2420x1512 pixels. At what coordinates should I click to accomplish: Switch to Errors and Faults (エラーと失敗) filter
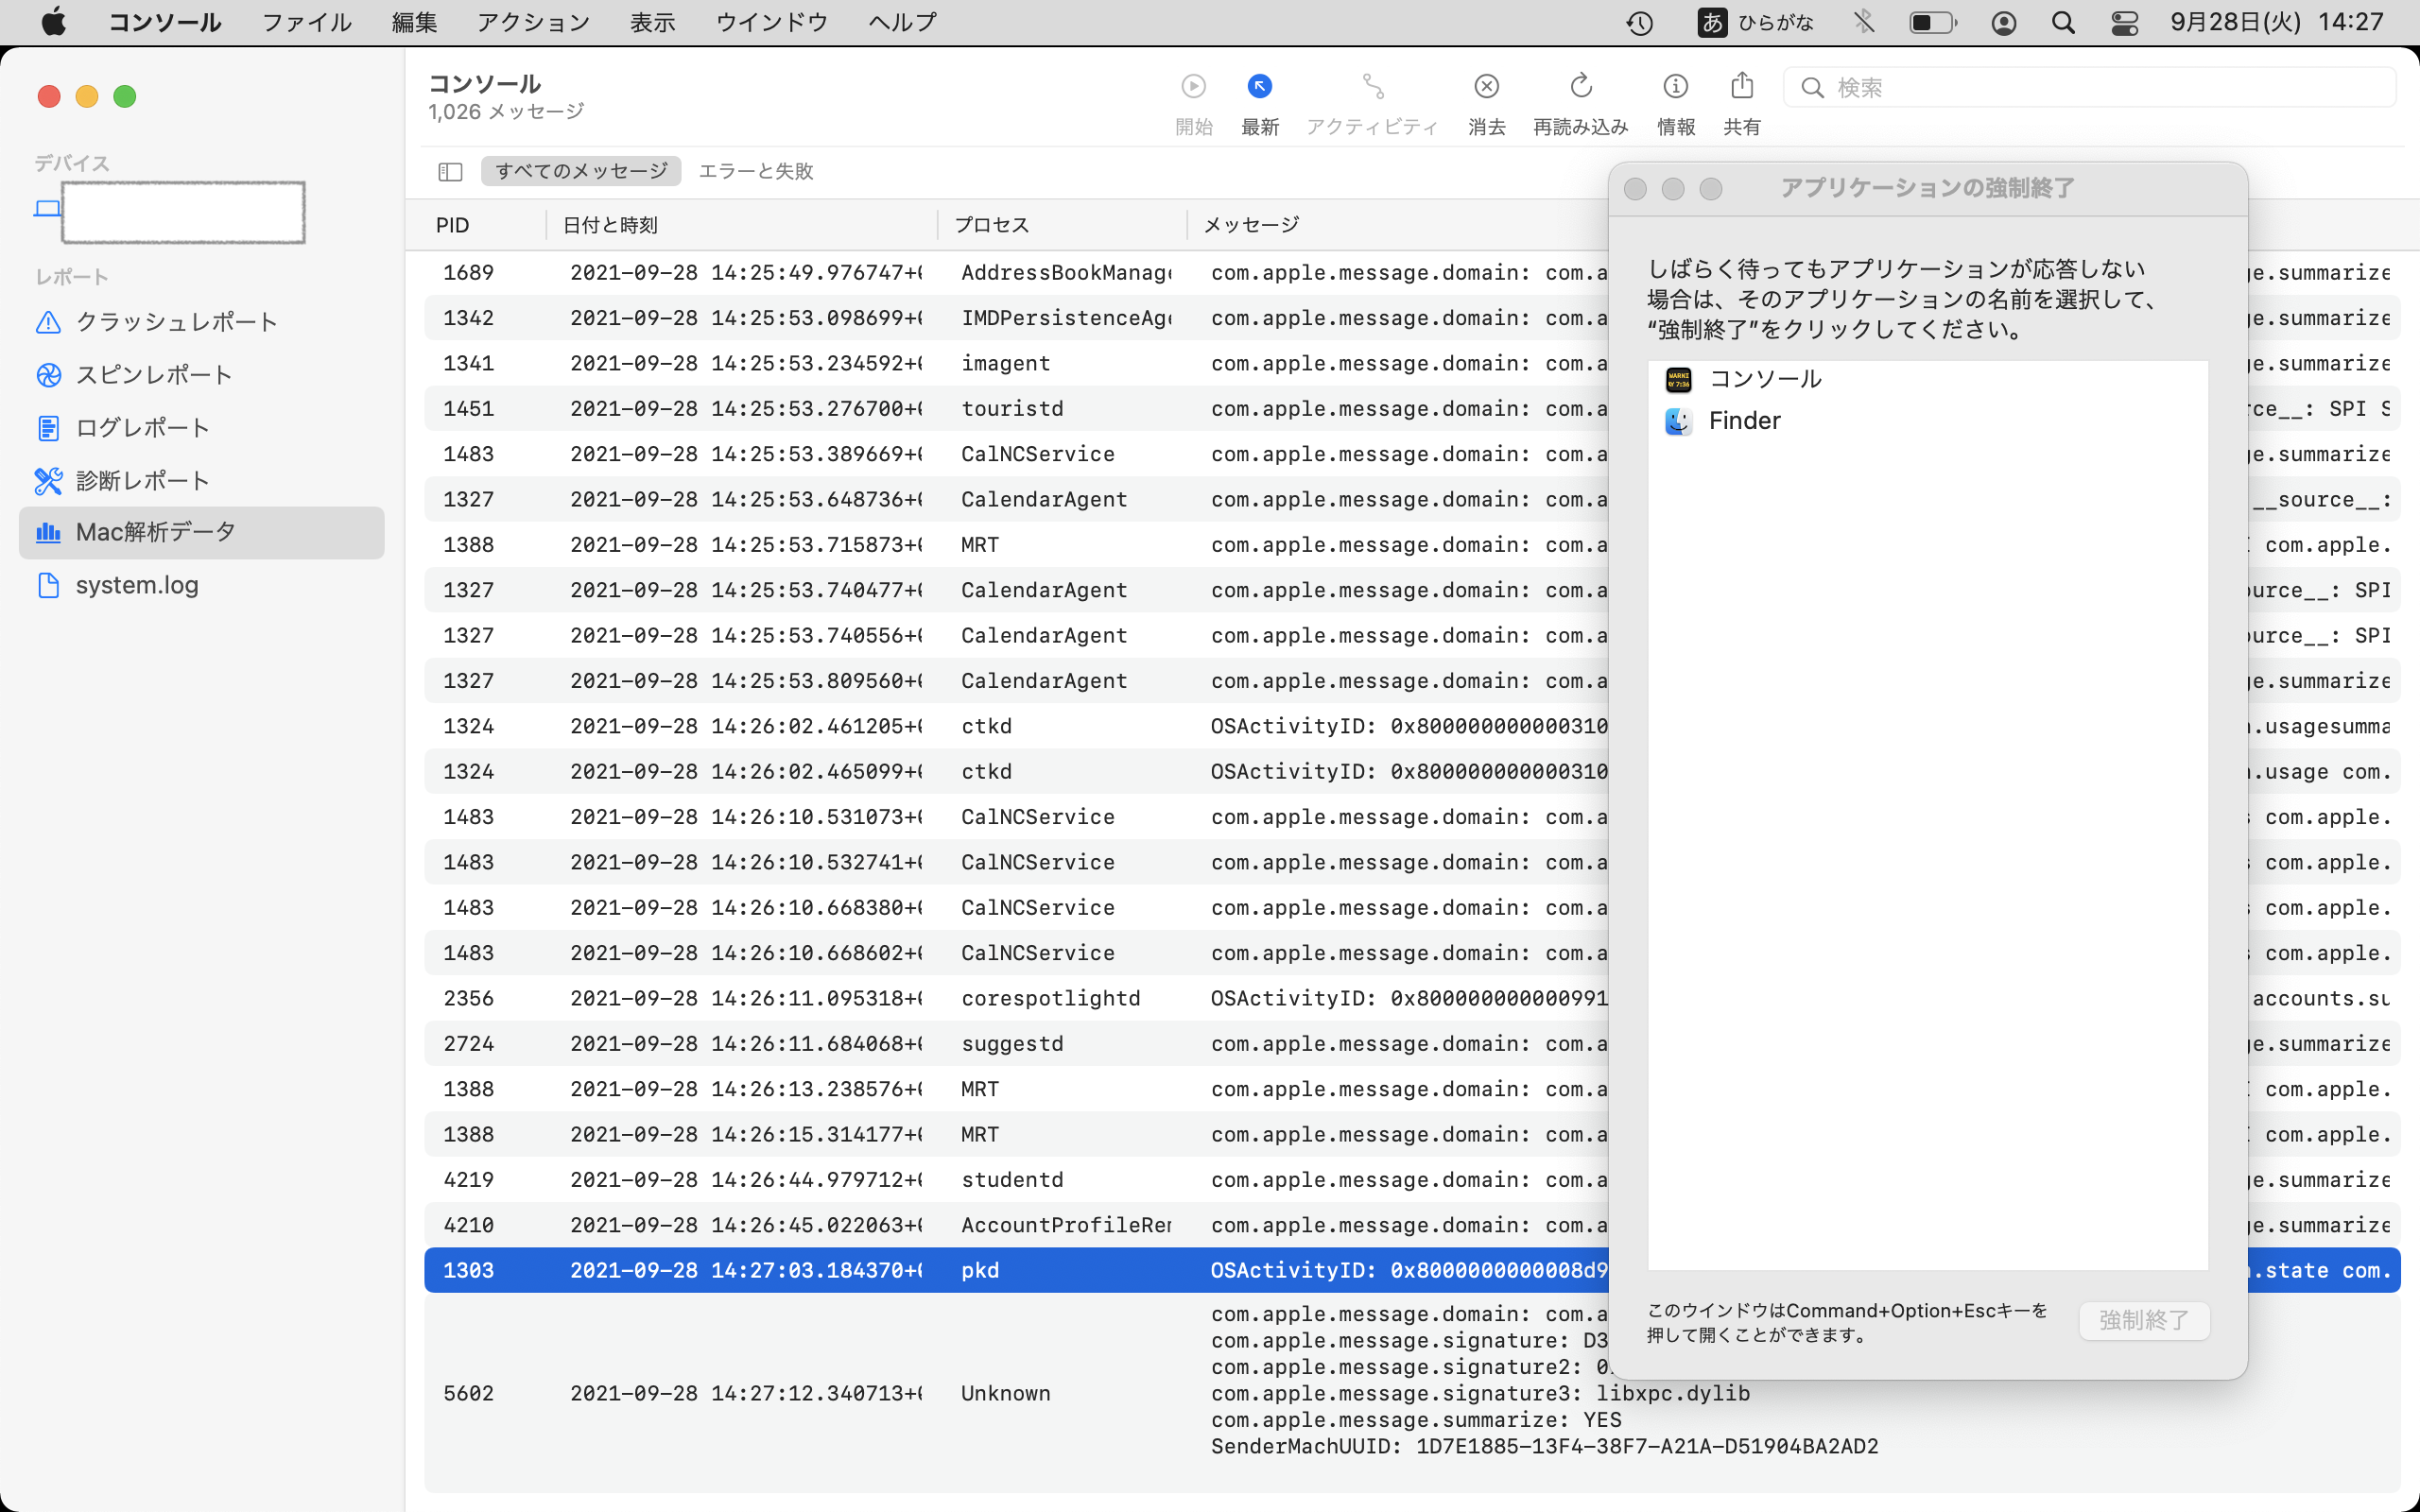click(x=755, y=171)
